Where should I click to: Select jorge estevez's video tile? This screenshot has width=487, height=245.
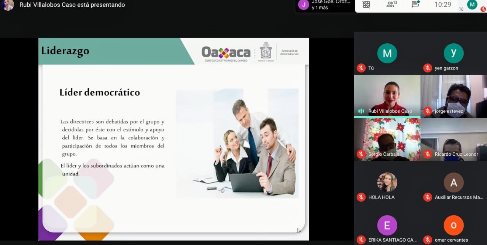pos(454,95)
